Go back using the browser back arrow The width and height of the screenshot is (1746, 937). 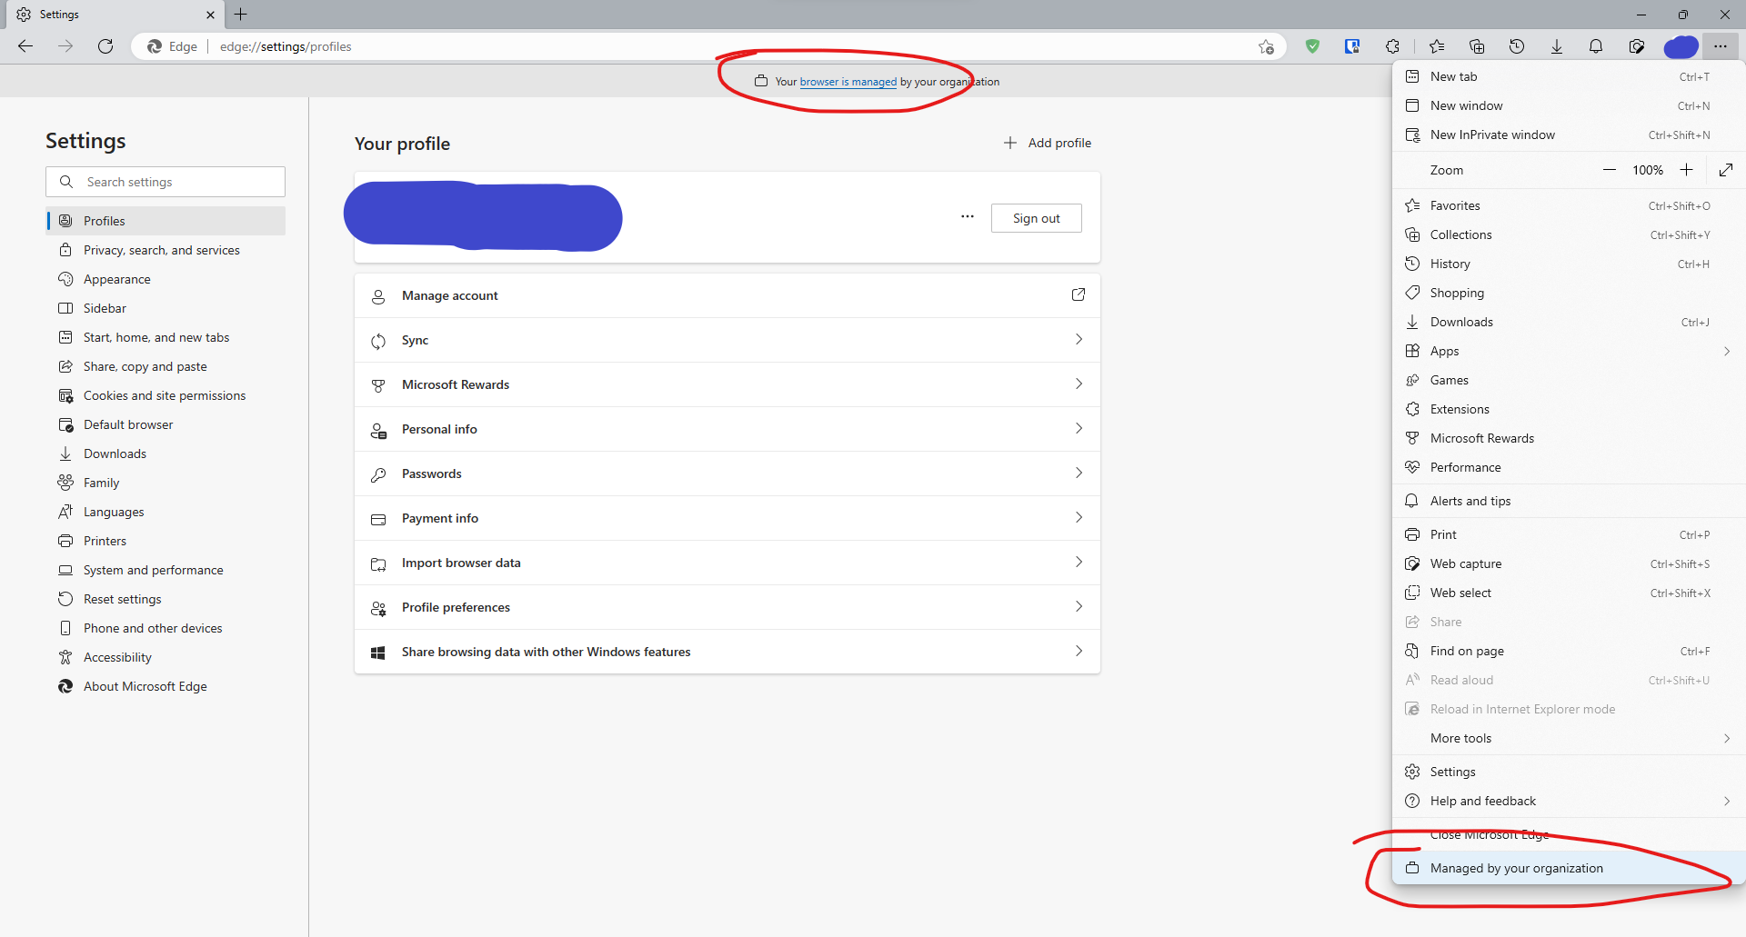point(25,46)
